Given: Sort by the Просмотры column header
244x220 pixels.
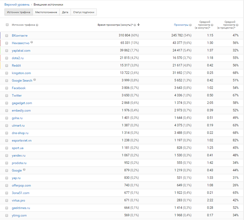Looking at the screenshot, I should [x=181, y=25].
